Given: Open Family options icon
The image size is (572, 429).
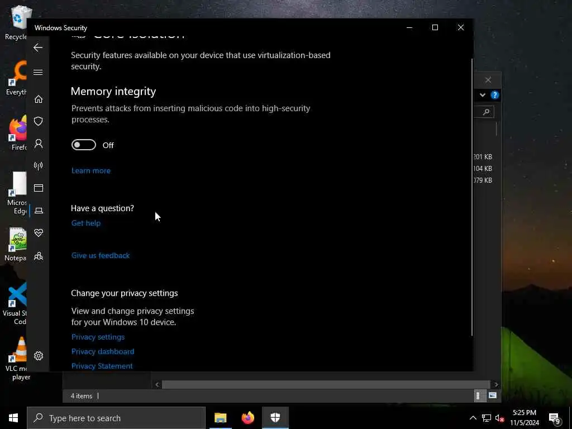Looking at the screenshot, I should [39, 256].
